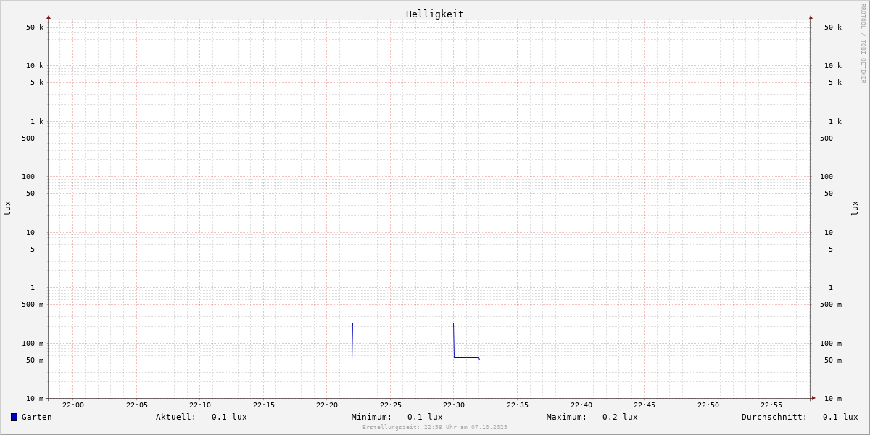
Task: Click the right axis lux unit label
Action: (855, 208)
